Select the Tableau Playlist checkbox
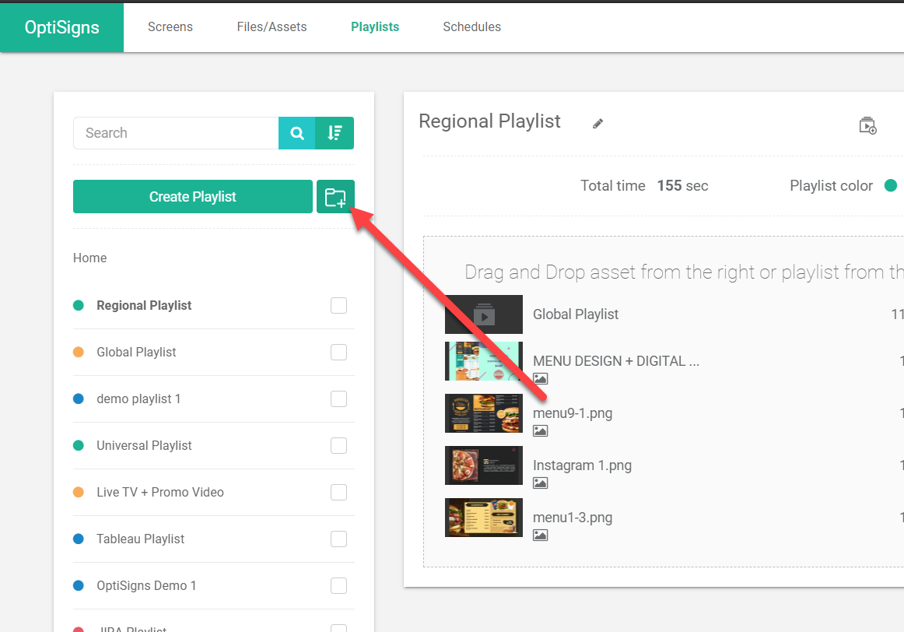The width and height of the screenshot is (904, 632). coord(338,539)
